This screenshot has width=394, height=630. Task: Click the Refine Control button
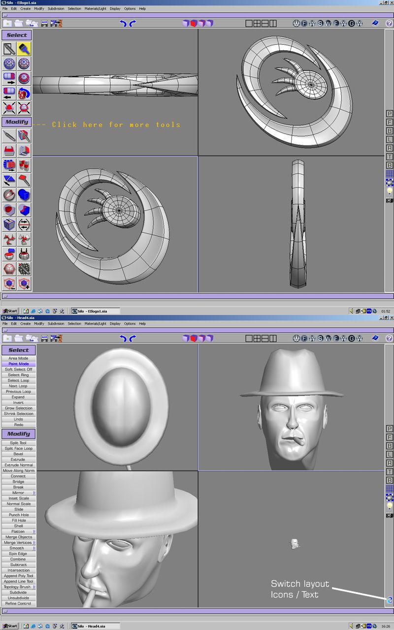point(18,603)
